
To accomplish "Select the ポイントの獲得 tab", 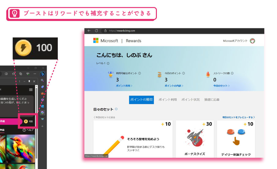I will tap(141, 100).
